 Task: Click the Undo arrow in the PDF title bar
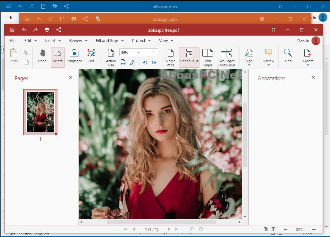[x=24, y=30]
